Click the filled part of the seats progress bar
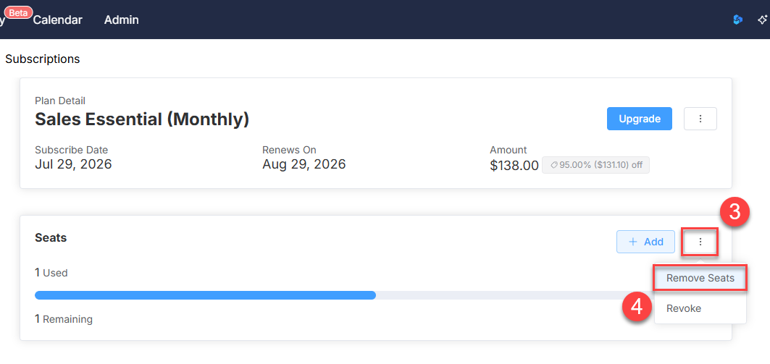770x364 pixels. 205,295
